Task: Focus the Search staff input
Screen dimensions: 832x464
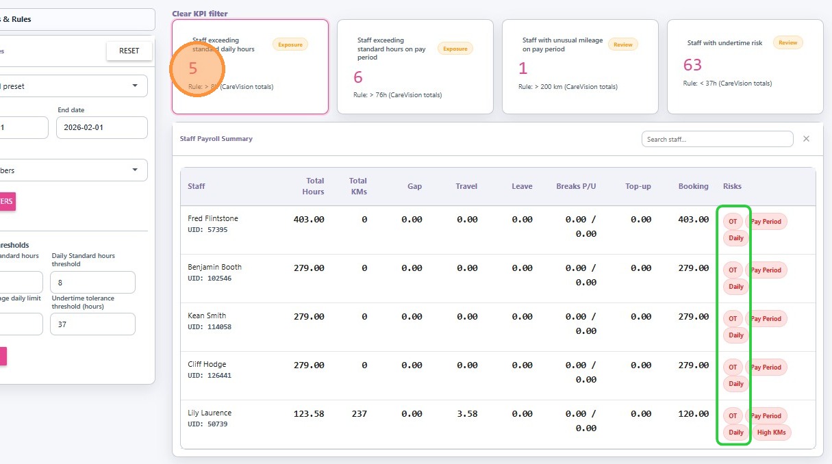Action: point(717,139)
